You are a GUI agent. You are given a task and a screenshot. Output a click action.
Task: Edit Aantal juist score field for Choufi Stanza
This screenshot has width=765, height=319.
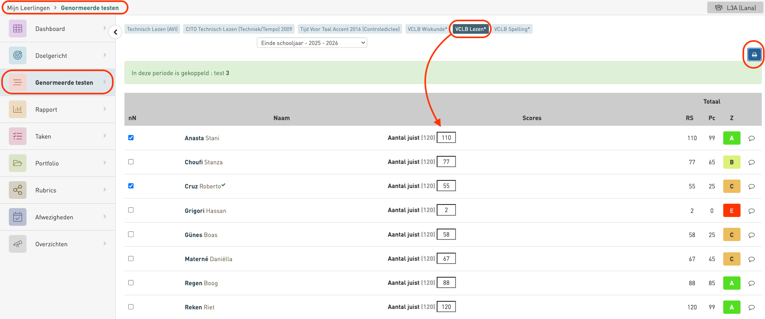[x=446, y=162]
